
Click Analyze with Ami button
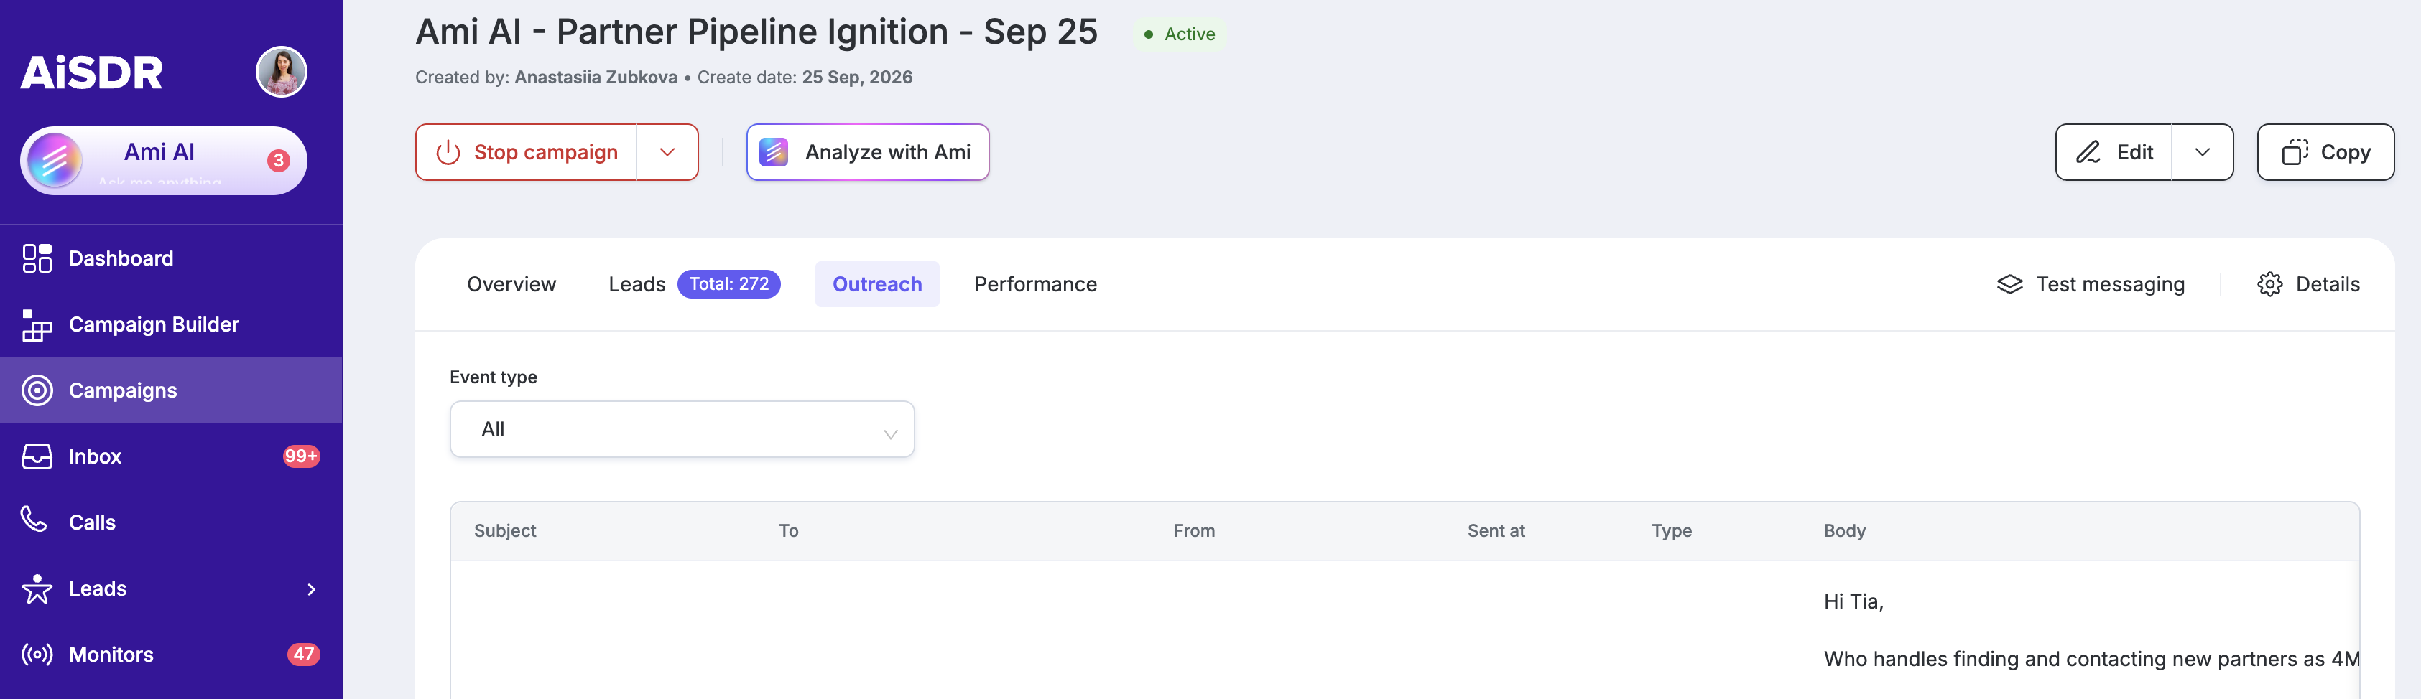click(x=867, y=152)
